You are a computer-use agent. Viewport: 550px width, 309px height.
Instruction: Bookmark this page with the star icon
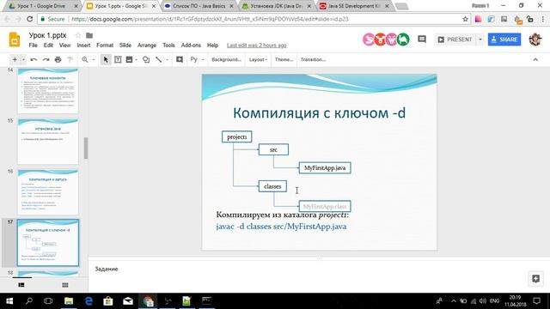(465, 19)
